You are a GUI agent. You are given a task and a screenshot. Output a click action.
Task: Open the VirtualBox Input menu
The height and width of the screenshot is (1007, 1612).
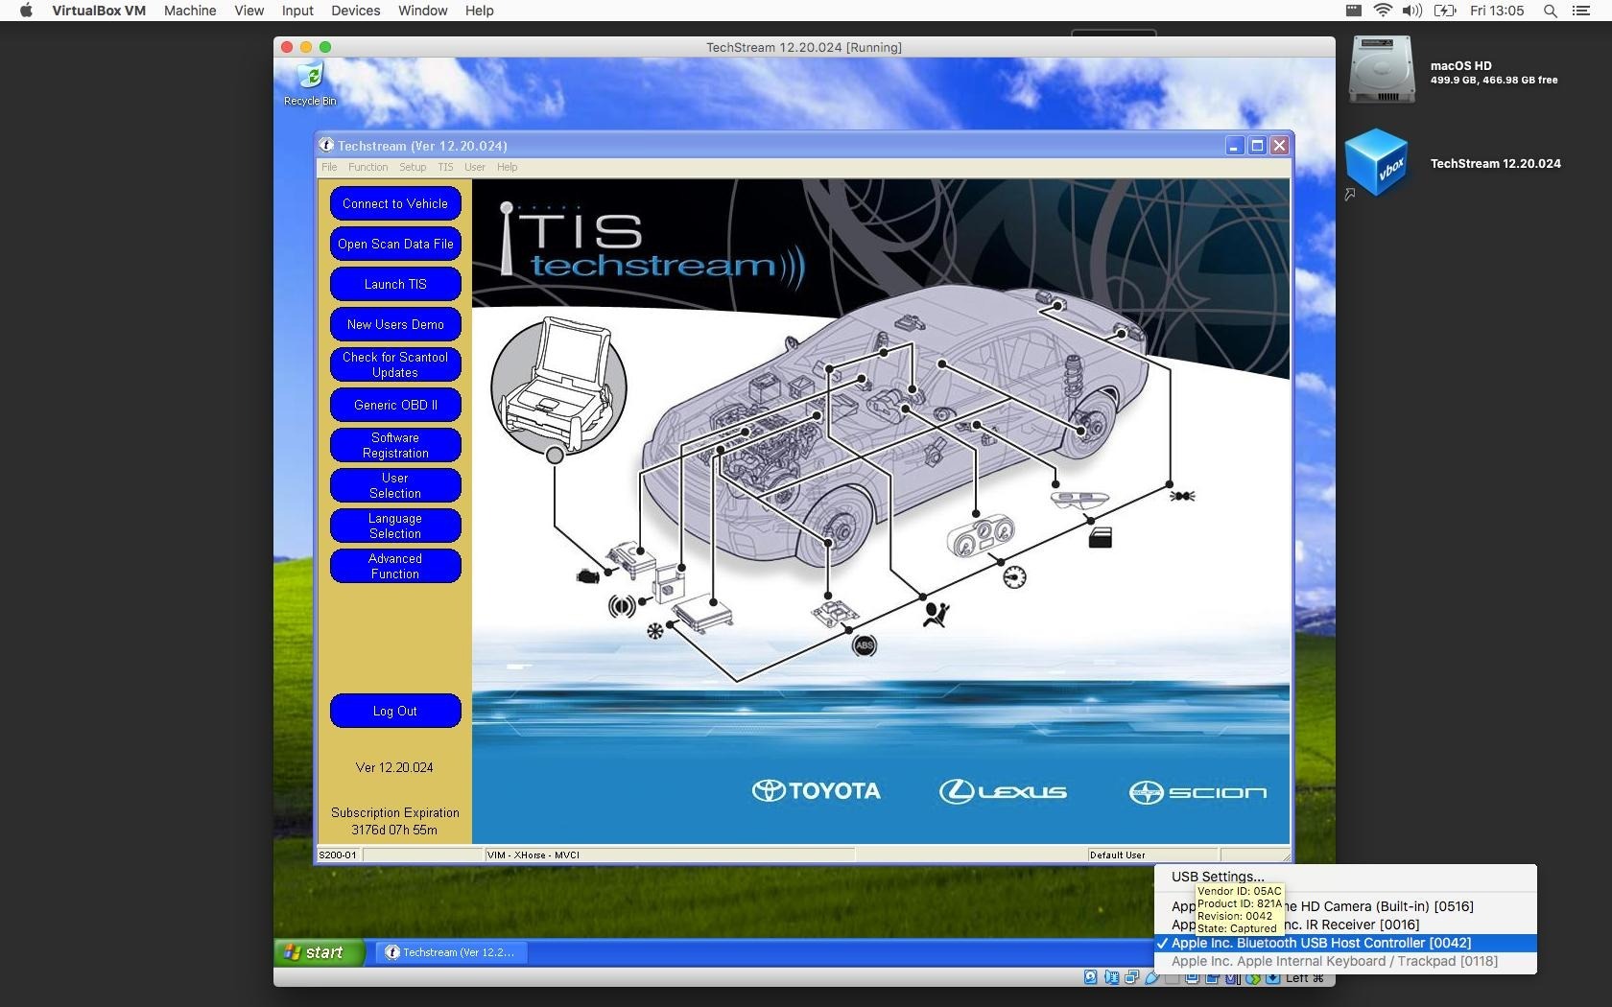tap(297, 11)
